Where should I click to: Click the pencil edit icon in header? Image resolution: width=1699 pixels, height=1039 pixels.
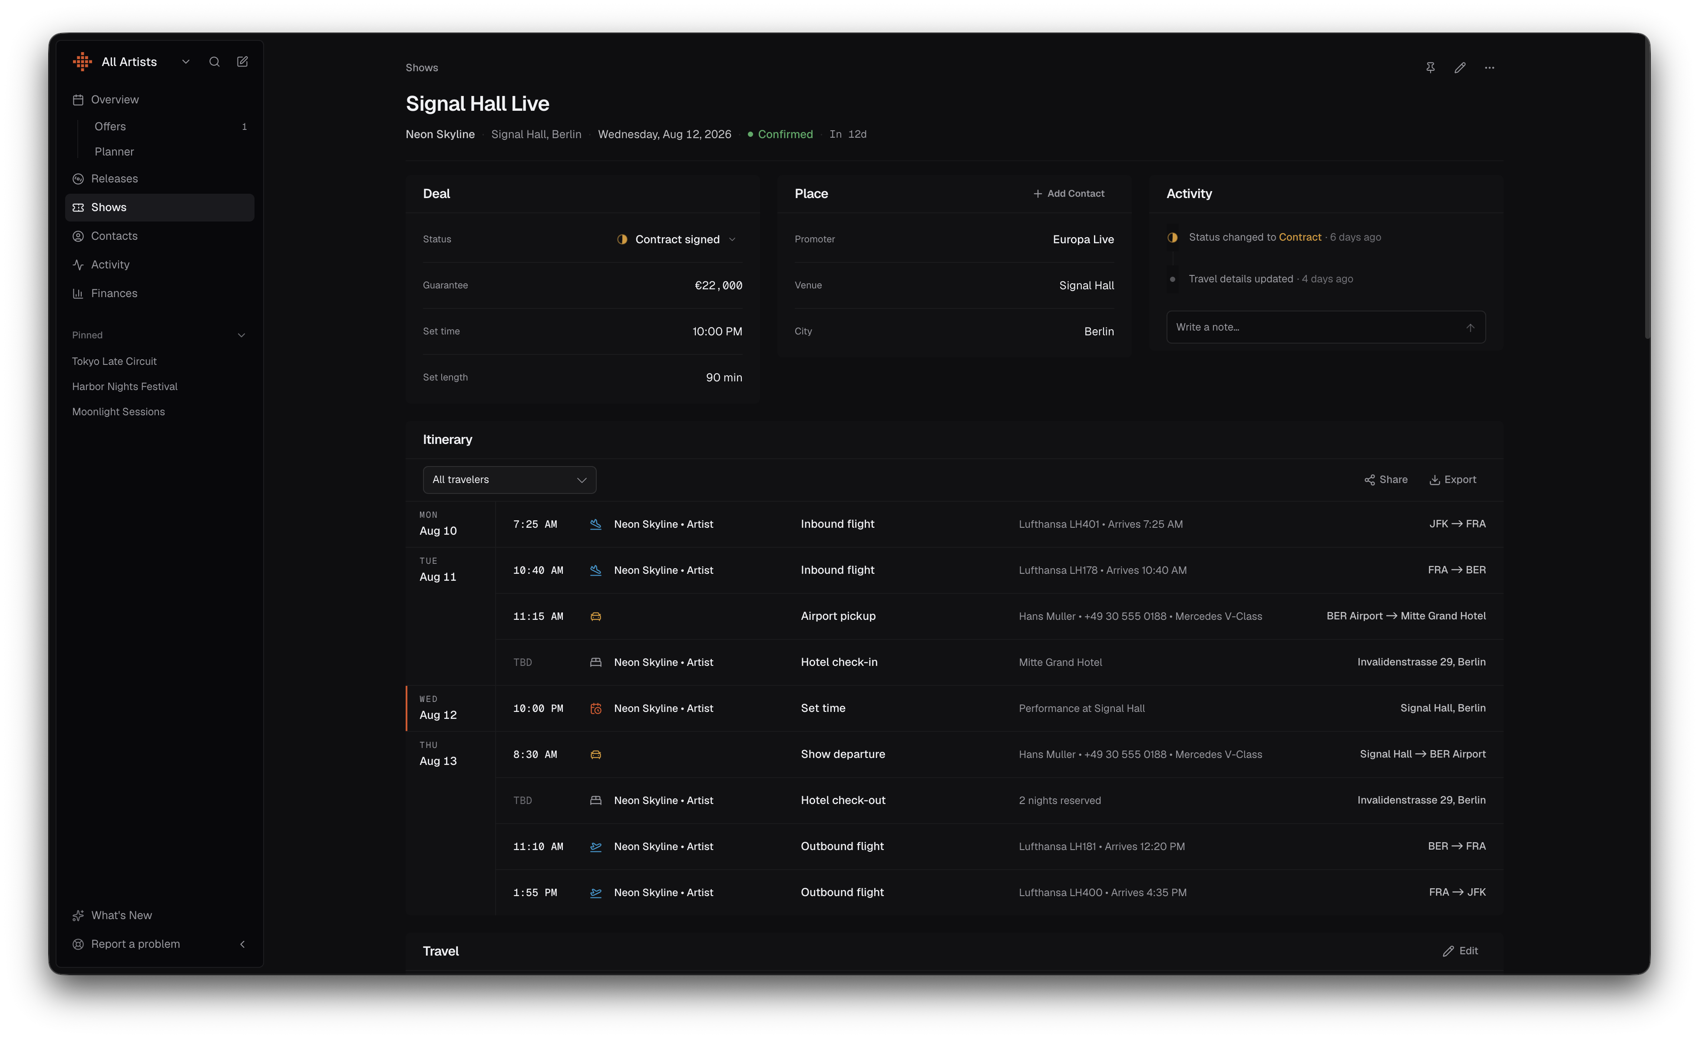click(x=1460, y=68)
